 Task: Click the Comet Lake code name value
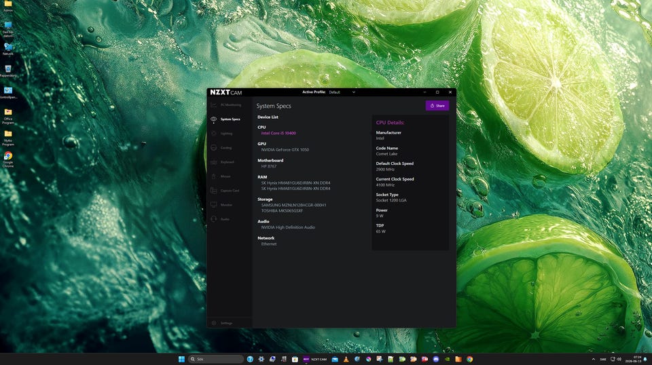pos(386,153)
